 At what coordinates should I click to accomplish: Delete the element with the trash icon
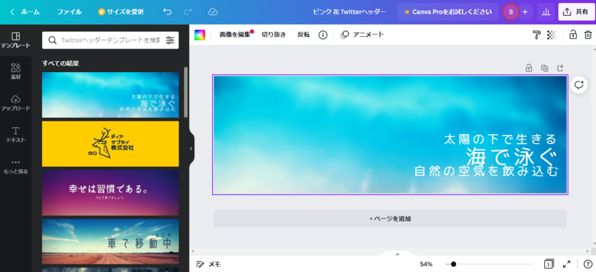point(588,35)
